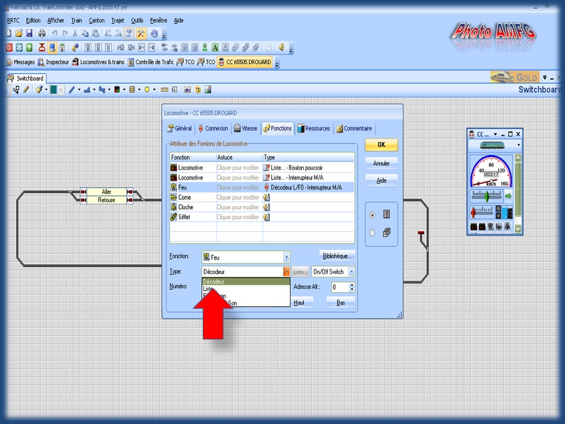Close the Type dropdown via its orange arrow
565x424 pixels.
pos(286,271)
